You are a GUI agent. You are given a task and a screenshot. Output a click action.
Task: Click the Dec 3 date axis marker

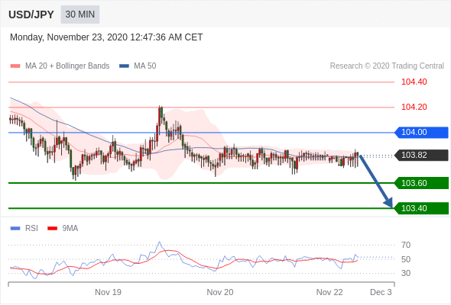[x=381, y=292]
